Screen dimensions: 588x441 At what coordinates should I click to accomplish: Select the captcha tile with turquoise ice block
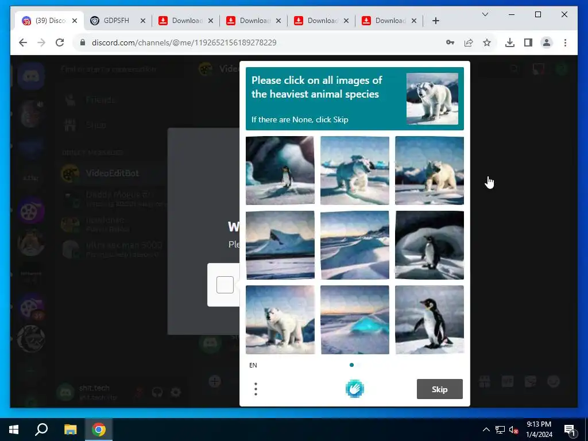(x=355, y=319)
